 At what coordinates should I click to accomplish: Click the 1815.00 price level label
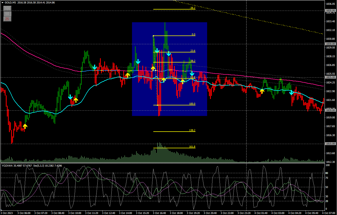[330, 144]
